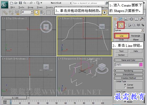Open the Views menu
Image resolution: width=147 pixels, height=105 pixels.
coord(39,7)
